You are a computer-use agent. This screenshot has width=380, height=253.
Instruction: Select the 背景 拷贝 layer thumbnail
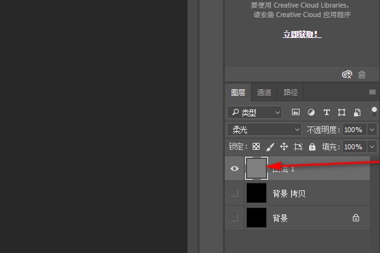pyautogui.click(x=256, y=193)
